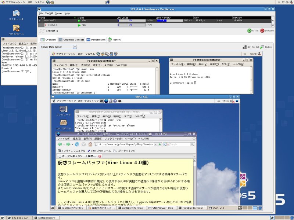Click the browser Forward arrow button
The width and height of the screenshot is (294, 220).
coord(68,144)
